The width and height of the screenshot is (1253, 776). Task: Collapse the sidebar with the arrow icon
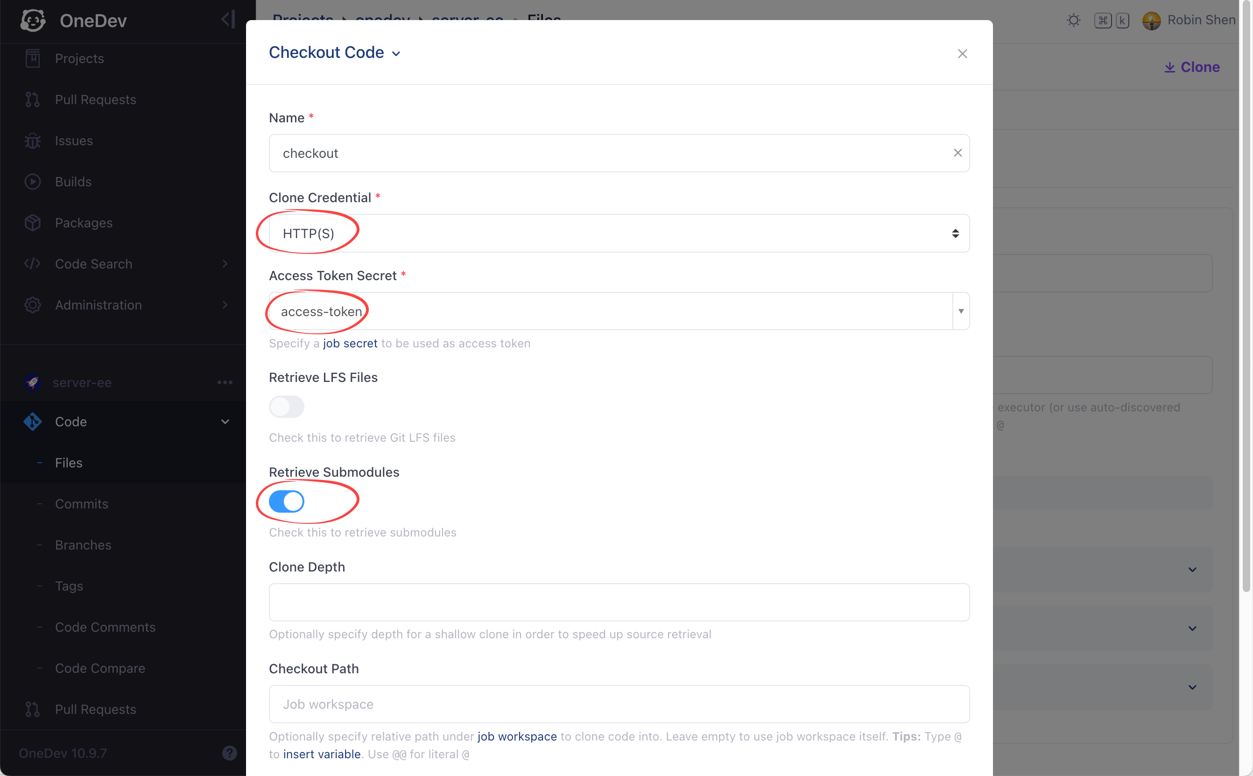pyautogui.click(x=227, y=19)
